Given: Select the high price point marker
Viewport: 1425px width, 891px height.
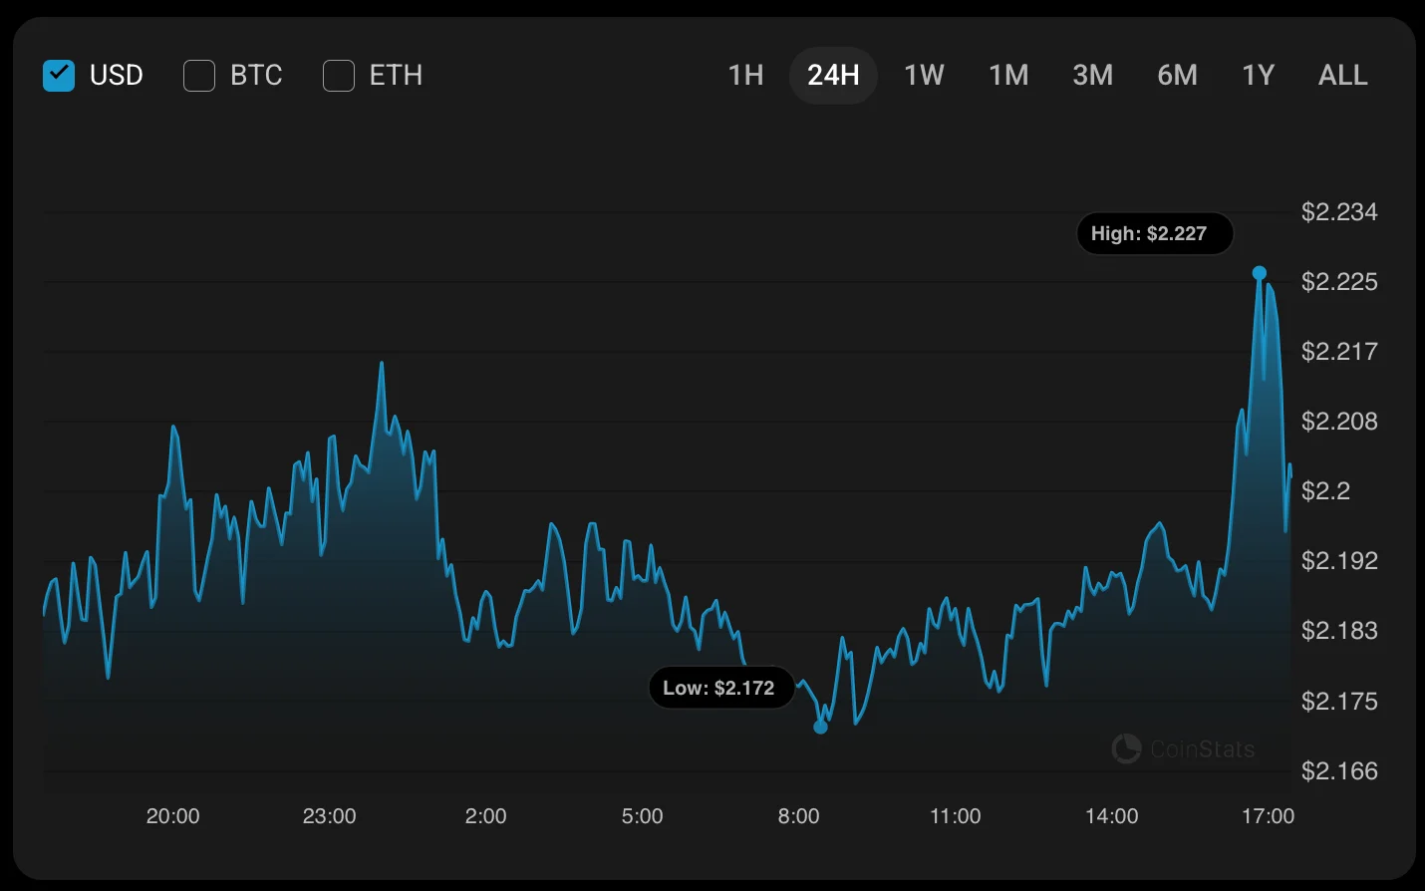Looking at the screenshot, I should 1260,273.
